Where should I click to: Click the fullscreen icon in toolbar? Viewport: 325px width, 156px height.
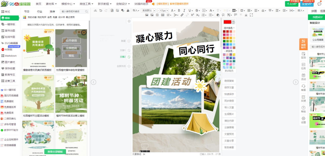coord(251,15)
